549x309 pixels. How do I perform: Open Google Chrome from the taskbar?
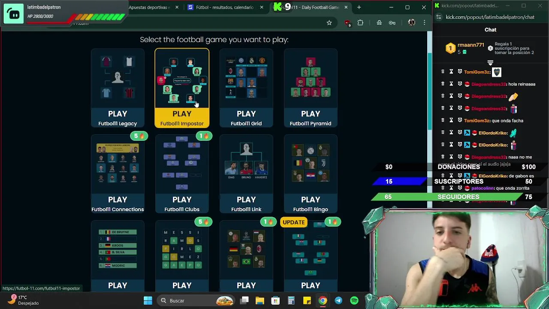[323, 300]
